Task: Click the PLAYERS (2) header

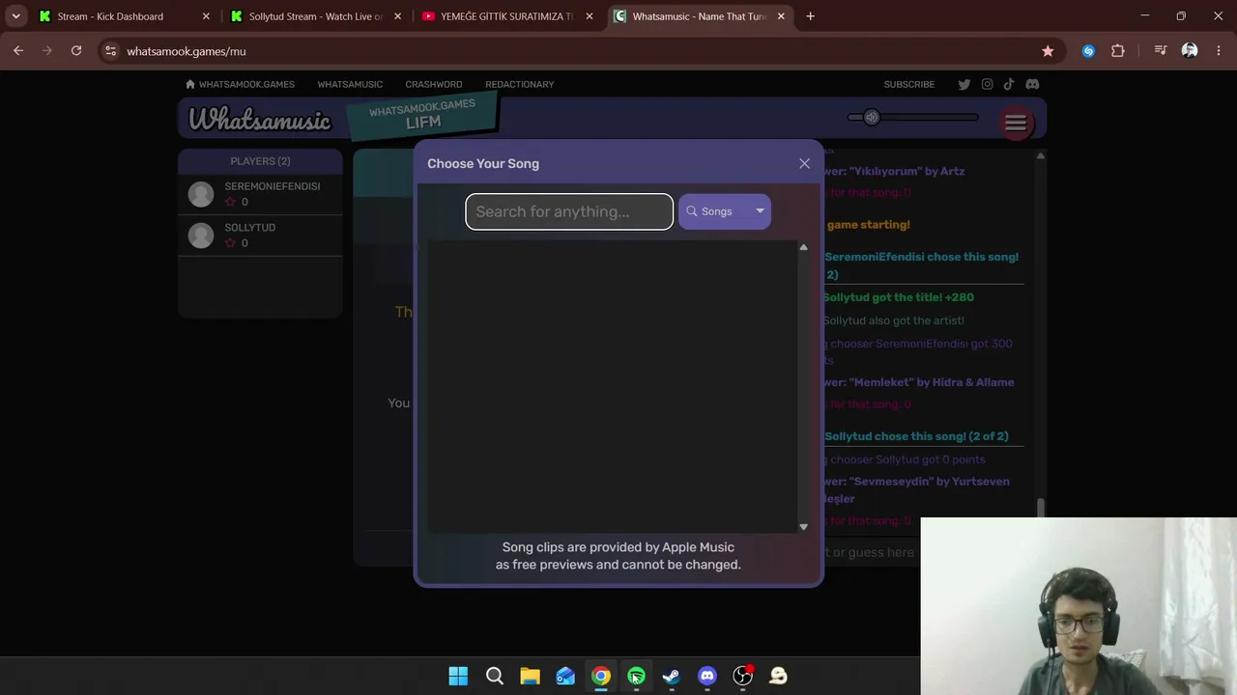Action: 260,161
